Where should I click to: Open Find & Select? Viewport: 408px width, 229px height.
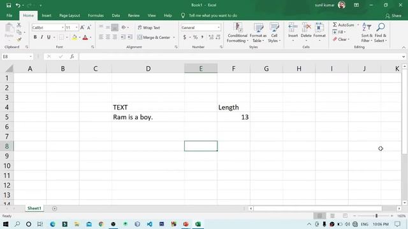[381, 32]
